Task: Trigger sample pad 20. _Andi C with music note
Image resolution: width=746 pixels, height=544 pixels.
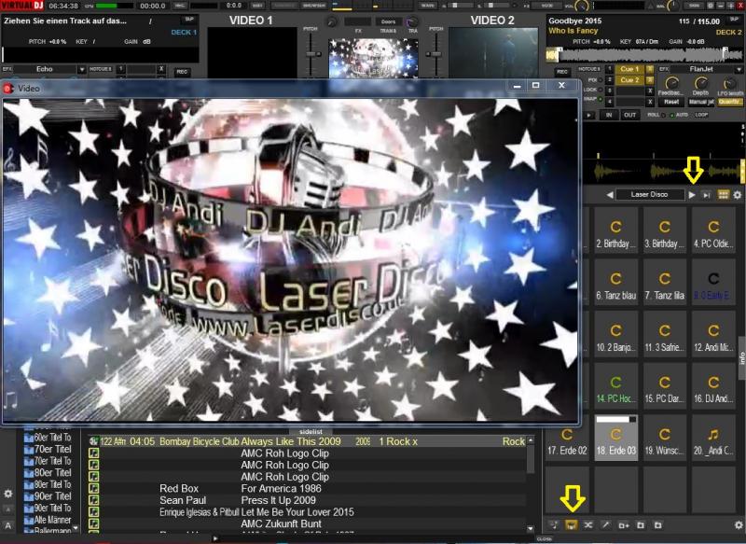Action: coord(713,439)
